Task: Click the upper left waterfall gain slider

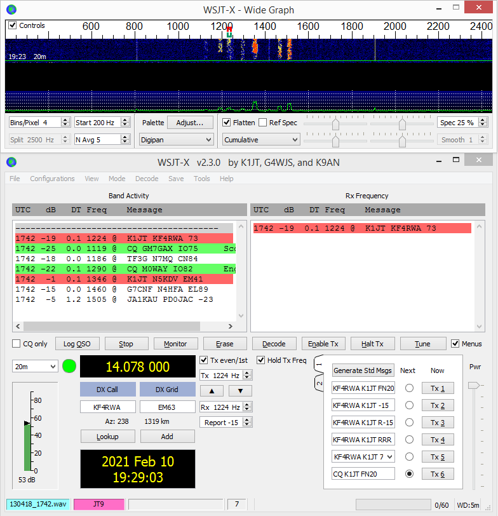Action: 335,124
